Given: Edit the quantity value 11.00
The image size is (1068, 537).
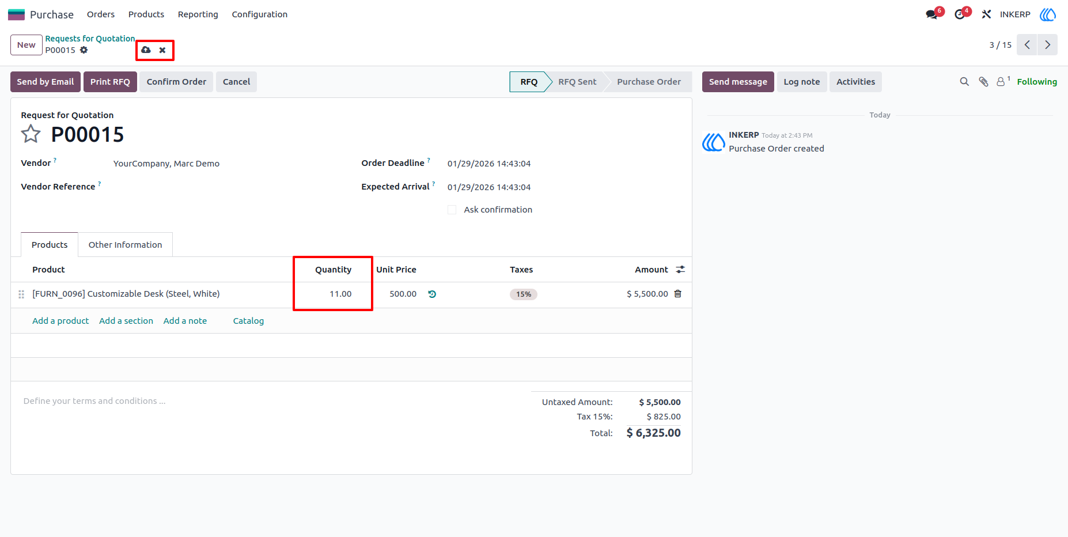Looking at the screenshot, I should tap(340, 294).
